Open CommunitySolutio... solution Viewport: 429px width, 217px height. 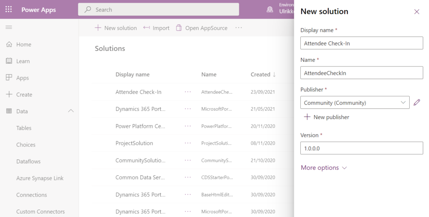140,160
